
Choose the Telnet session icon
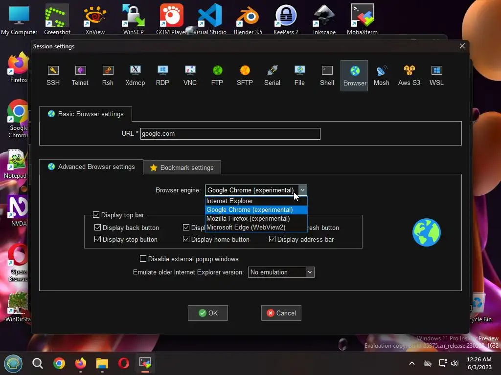80,76
